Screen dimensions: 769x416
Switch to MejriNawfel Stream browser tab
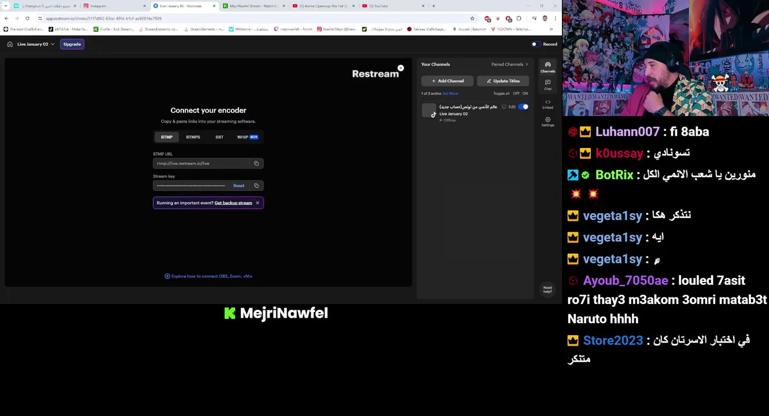click(x=253, y=6)
